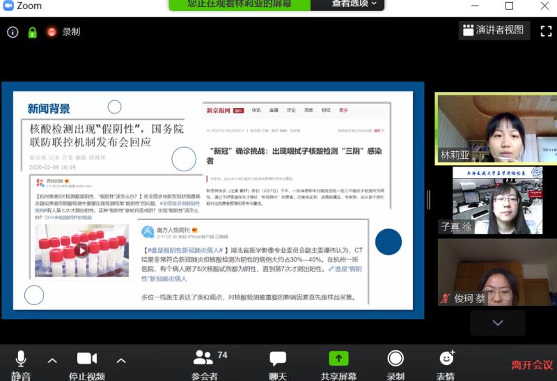557x381 pixels.
Task: Expand video options arrow next to camera
Action: [x=121, y=361]
